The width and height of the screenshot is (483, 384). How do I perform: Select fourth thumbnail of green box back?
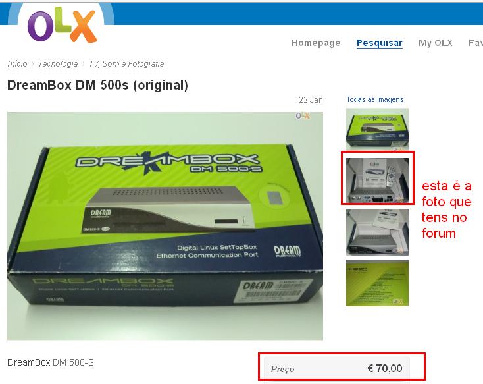[377, 283]
